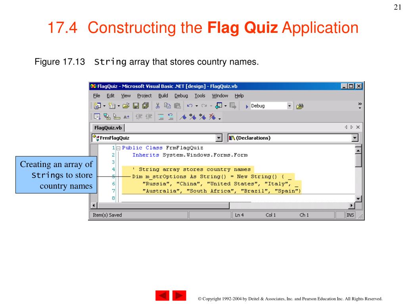
Task: Click the red previous slide arrow button
Action: coord(162,295)
